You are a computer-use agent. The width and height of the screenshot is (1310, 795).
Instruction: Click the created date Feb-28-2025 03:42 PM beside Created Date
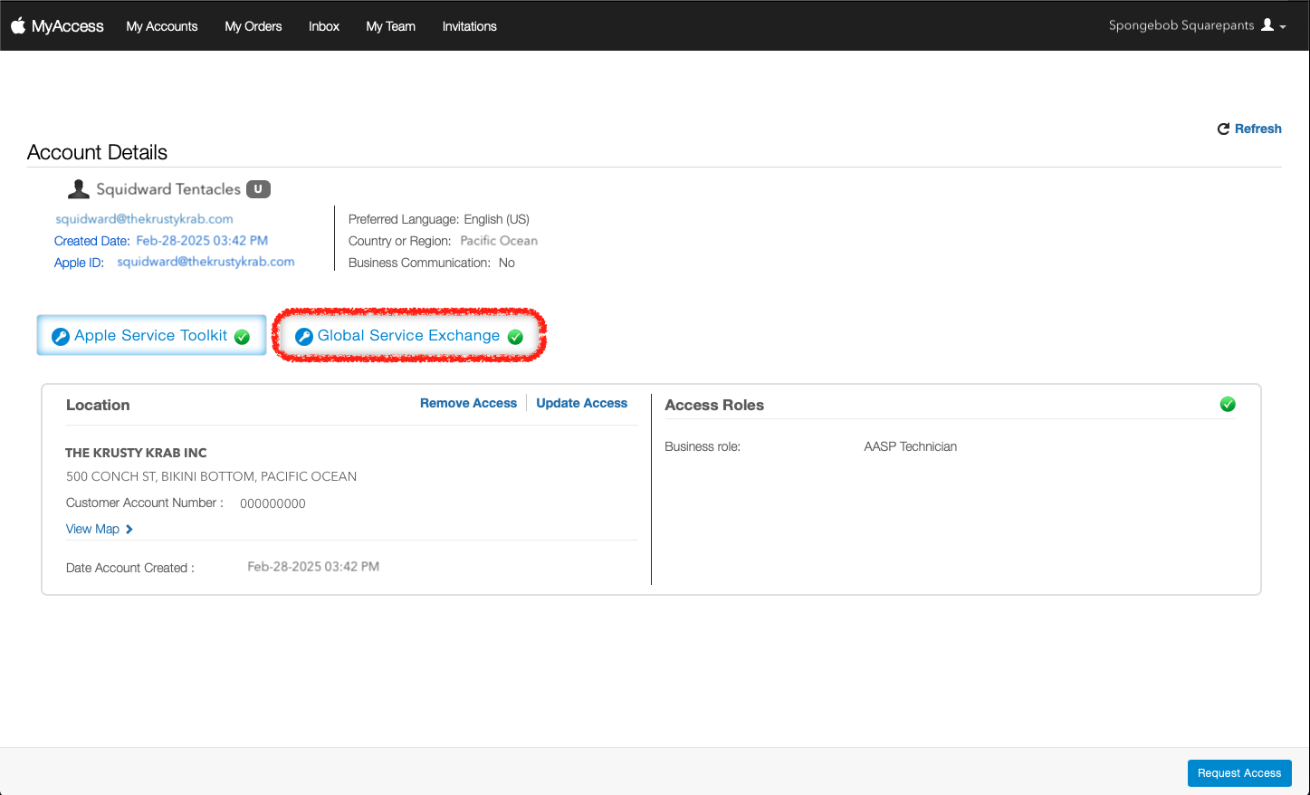coord(202,241)
